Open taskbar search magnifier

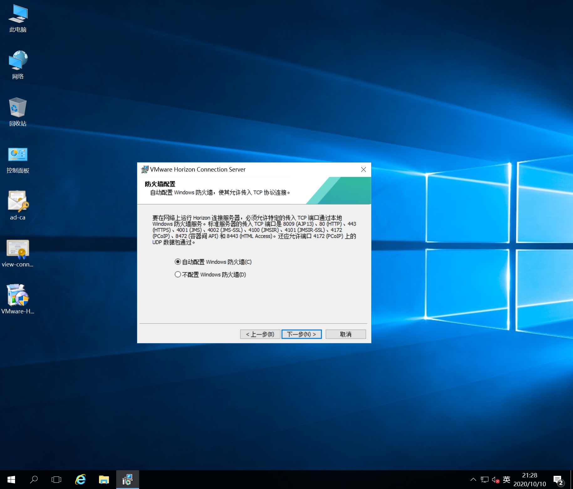point(34,480)
